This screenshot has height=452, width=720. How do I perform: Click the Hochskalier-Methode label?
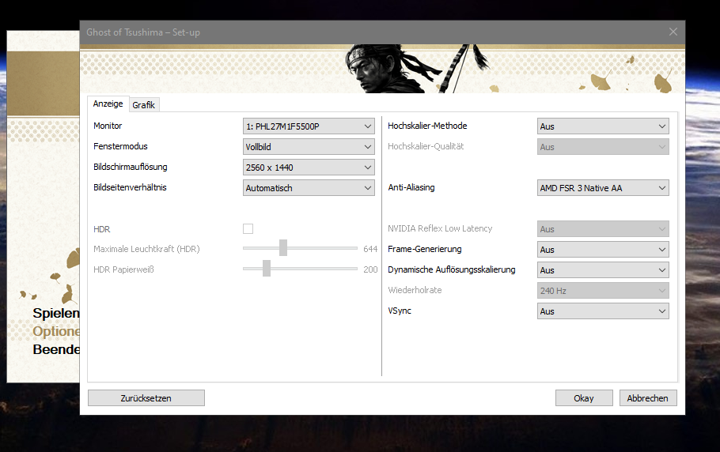pos(427,126)
